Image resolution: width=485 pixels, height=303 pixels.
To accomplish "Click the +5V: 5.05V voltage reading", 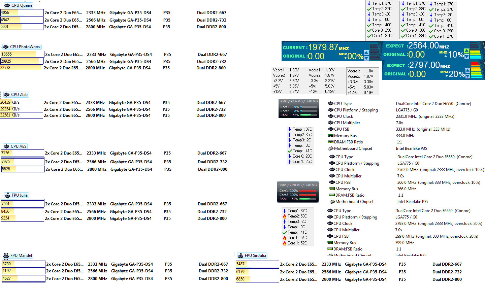I will tap(286, 86).
